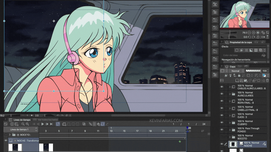Play the animation in the timeline

click(x=42, y=124)
